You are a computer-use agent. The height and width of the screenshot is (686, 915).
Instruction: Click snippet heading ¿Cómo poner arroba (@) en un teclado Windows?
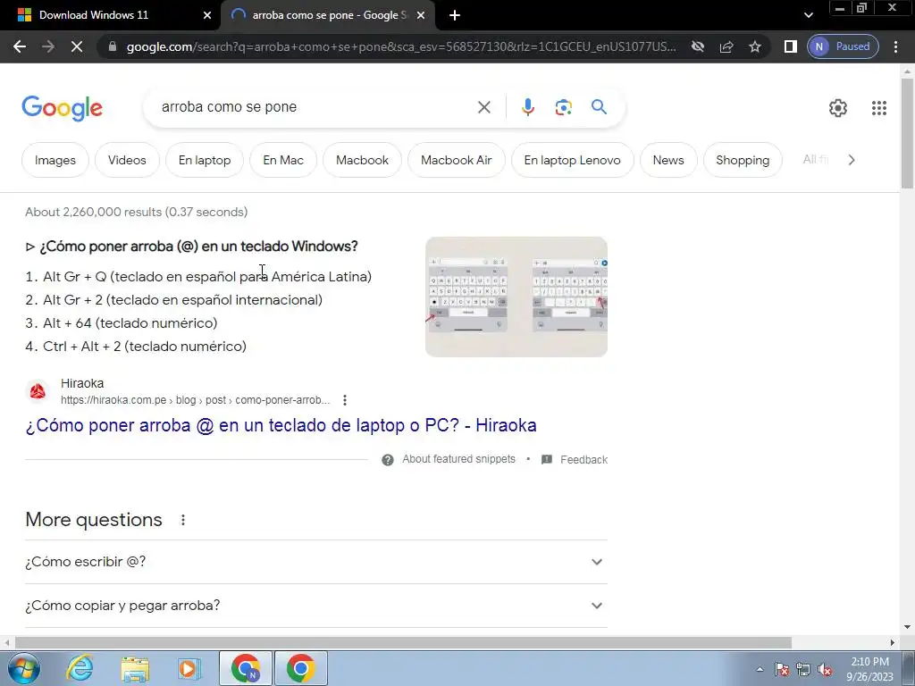pos(198,247)
